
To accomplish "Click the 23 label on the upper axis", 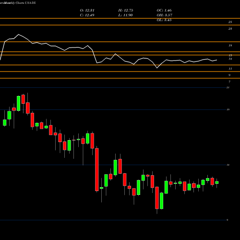I will [230, 29].
